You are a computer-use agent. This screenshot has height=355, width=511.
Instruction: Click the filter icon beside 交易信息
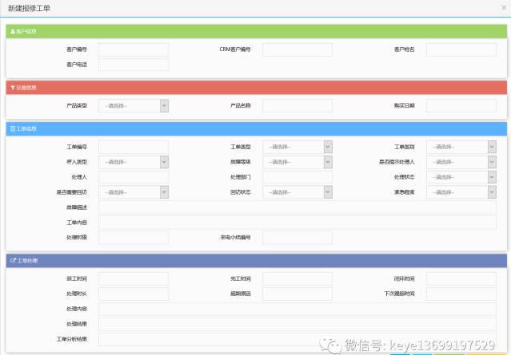tap(12, 88)
